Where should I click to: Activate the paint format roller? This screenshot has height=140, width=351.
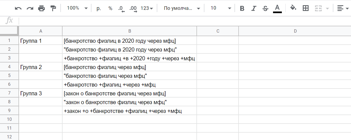point(53,8)
